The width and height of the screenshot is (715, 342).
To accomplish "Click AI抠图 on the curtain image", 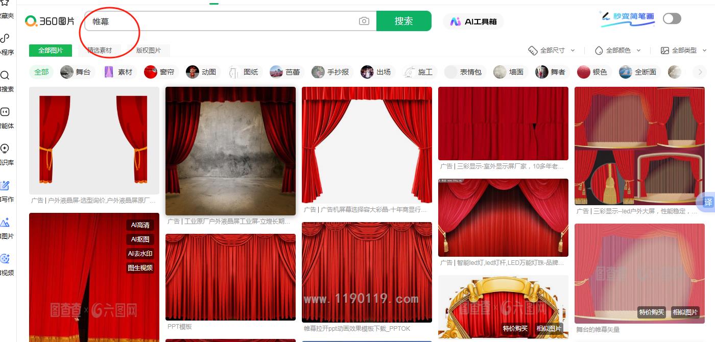I will [x=140, y=239].
